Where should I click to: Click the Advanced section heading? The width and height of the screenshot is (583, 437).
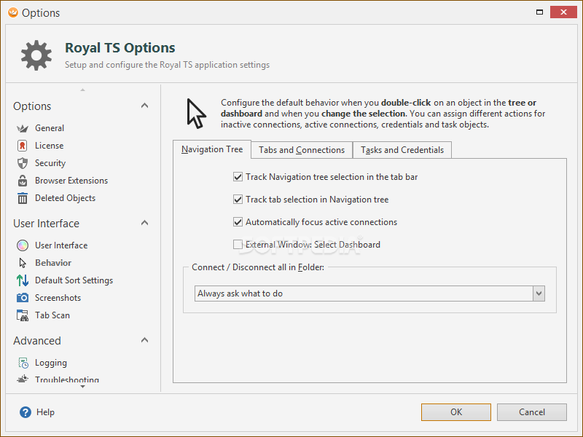(x=37, y=341)
